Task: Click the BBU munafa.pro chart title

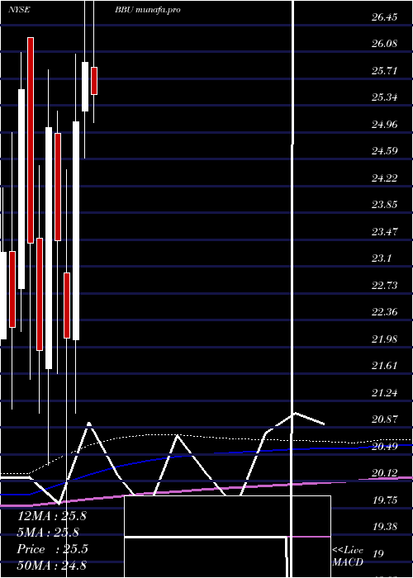Action: pyautogui.click(x=148, y=10)
